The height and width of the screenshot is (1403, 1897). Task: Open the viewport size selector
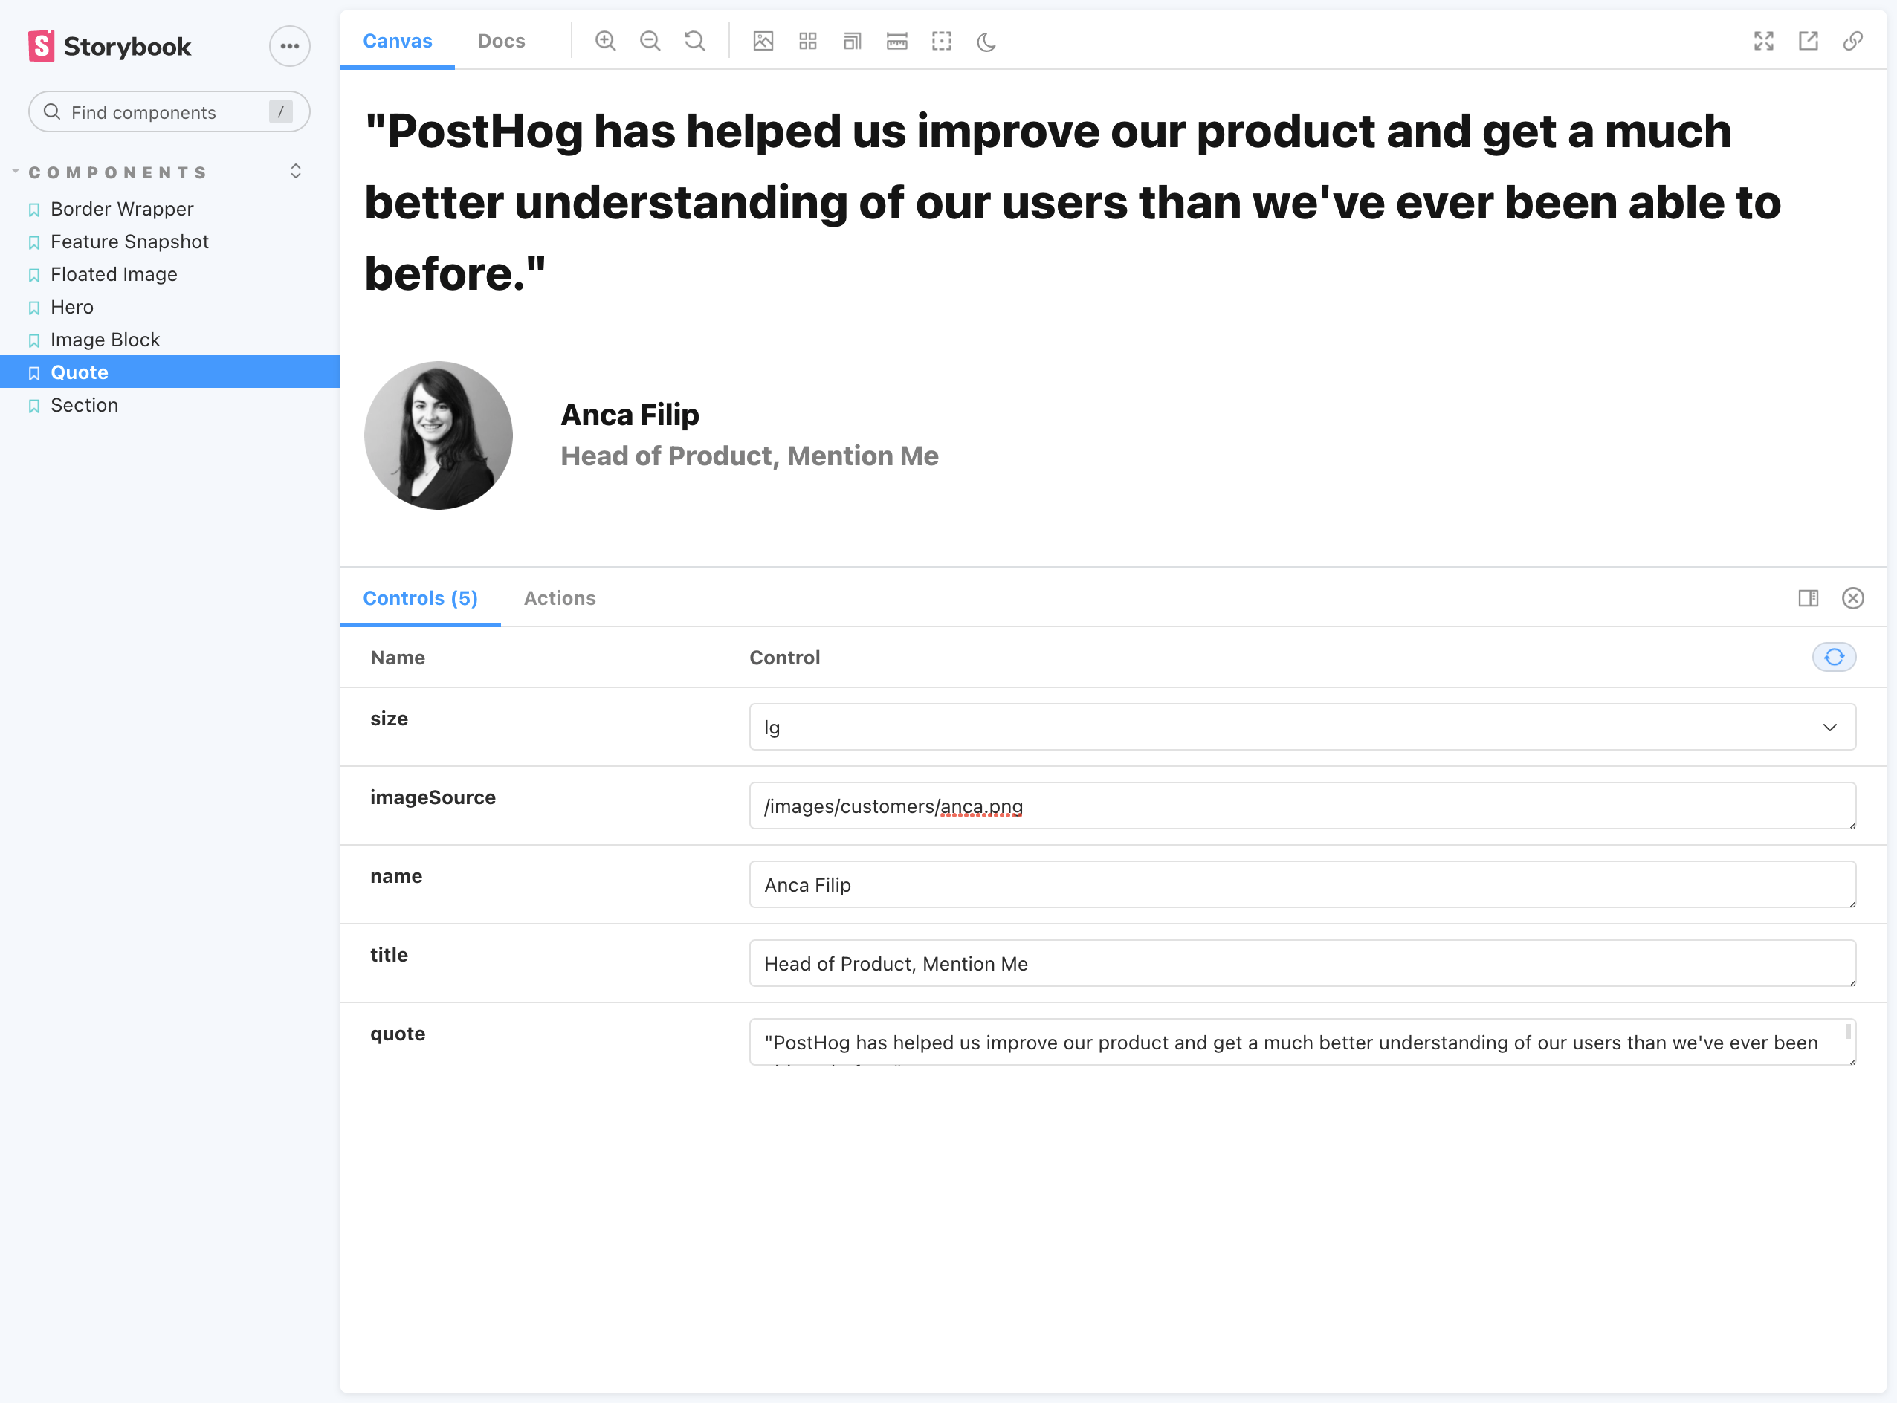[x=852, y=41]
